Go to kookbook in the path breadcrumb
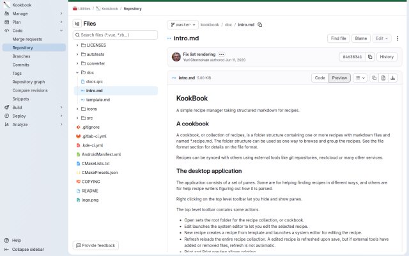 (210, 25)
